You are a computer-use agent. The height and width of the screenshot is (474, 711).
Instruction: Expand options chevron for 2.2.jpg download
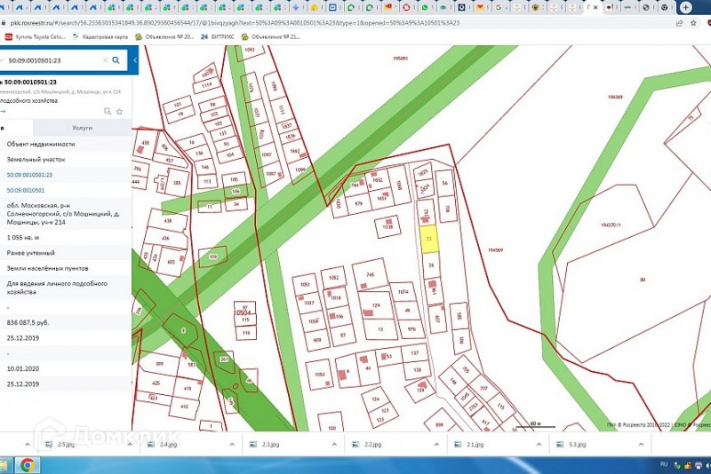436,445
